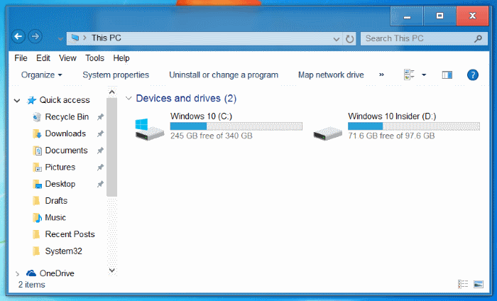497x301 pixels.
Task: Click the Drafts folder icon
Action: point(36,201)
